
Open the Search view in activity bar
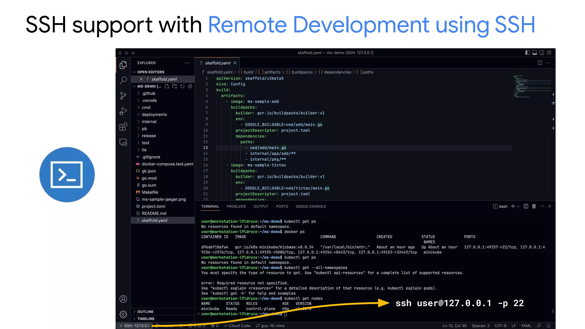(x=123, y=80)
